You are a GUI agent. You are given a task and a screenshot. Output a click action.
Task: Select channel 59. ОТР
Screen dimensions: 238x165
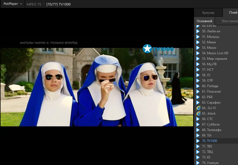click(x=216, y=81)
